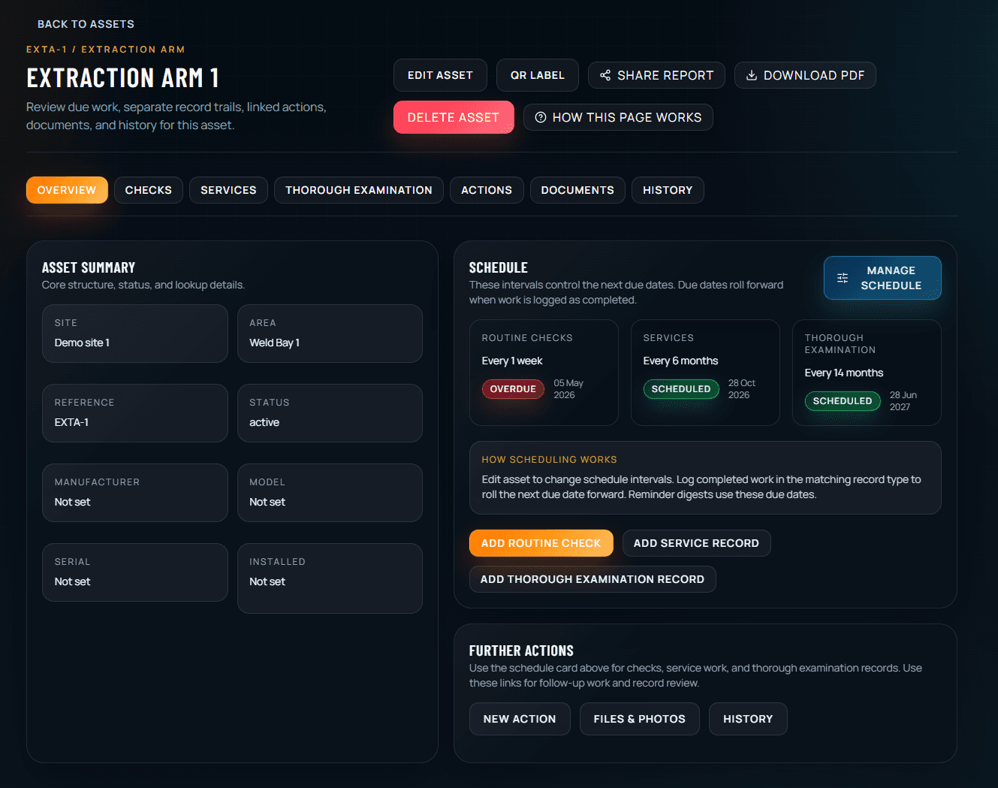The width and height of the screenshot is (998, 788).
Task: Click the download icon in Download PDF
Action: coord(751,75)
